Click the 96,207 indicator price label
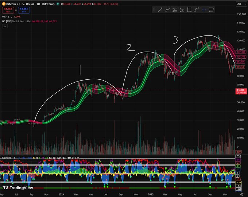Viewport: 248px width, 197px height. 240,62
